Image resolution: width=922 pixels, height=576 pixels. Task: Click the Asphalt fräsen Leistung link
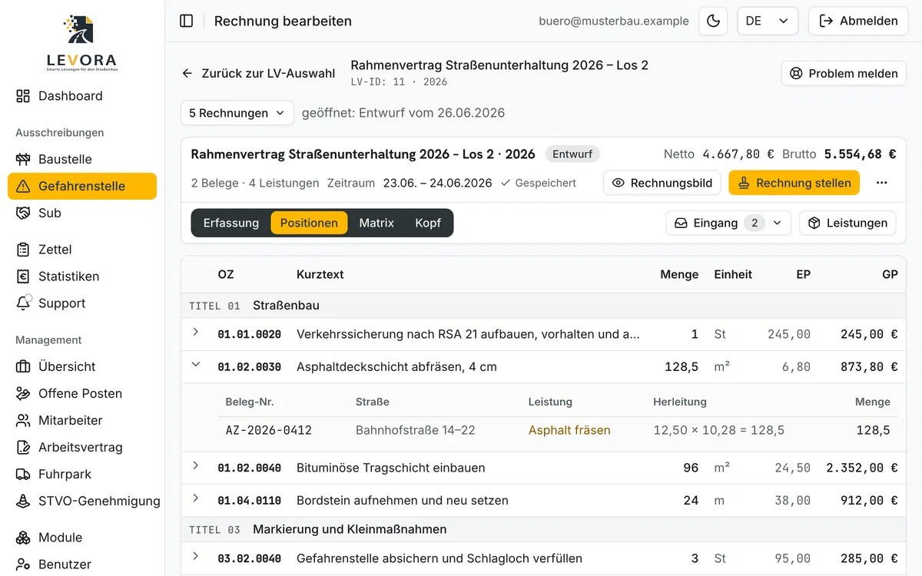(x=569, y=430)
